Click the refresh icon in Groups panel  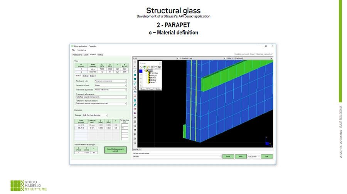pyautogui.click(x=141, y=67)
